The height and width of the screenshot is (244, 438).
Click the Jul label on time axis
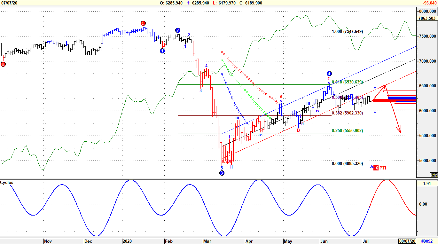365,241
